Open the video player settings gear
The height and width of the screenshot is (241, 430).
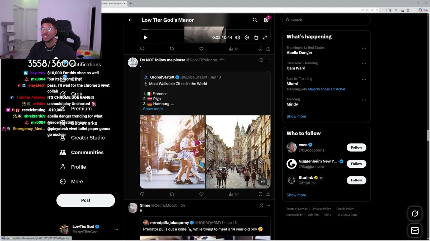click(247, 37)
